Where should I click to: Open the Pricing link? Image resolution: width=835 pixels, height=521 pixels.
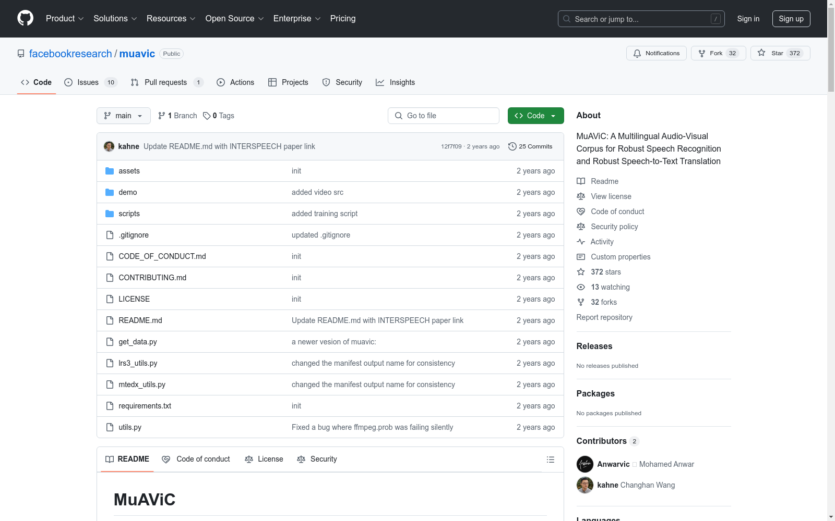343,19
